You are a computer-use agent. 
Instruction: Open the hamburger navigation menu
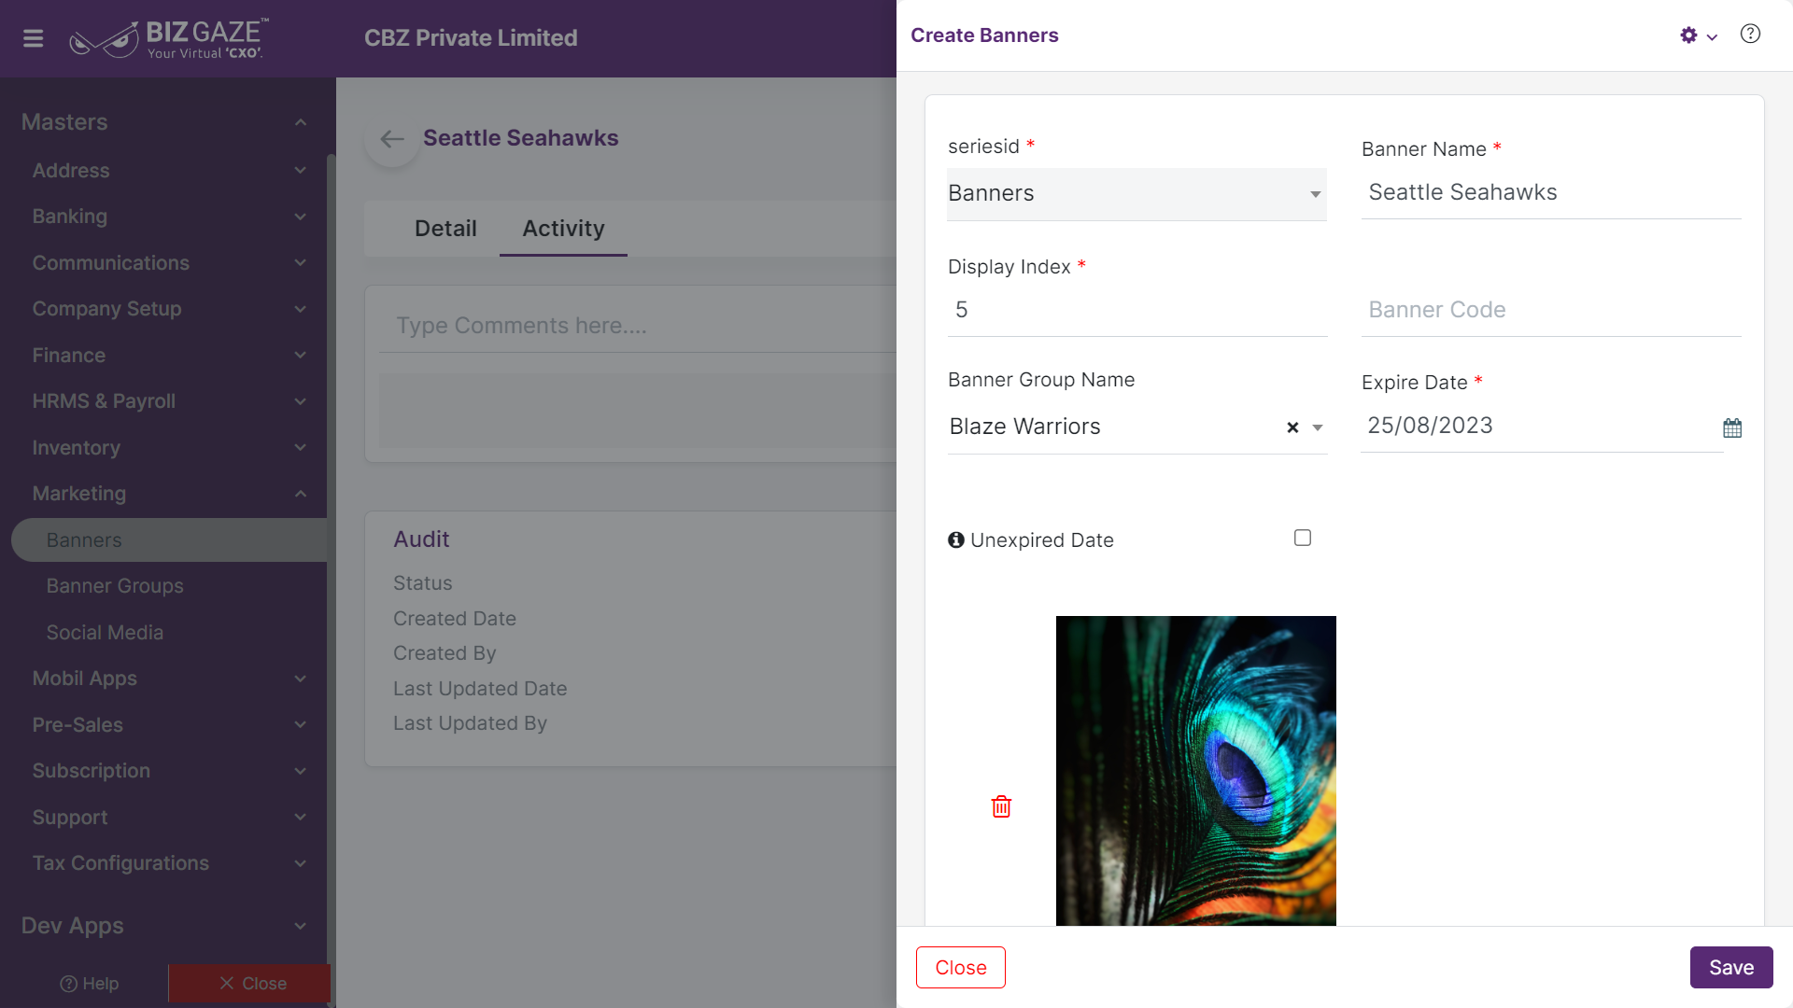(34, 38)
